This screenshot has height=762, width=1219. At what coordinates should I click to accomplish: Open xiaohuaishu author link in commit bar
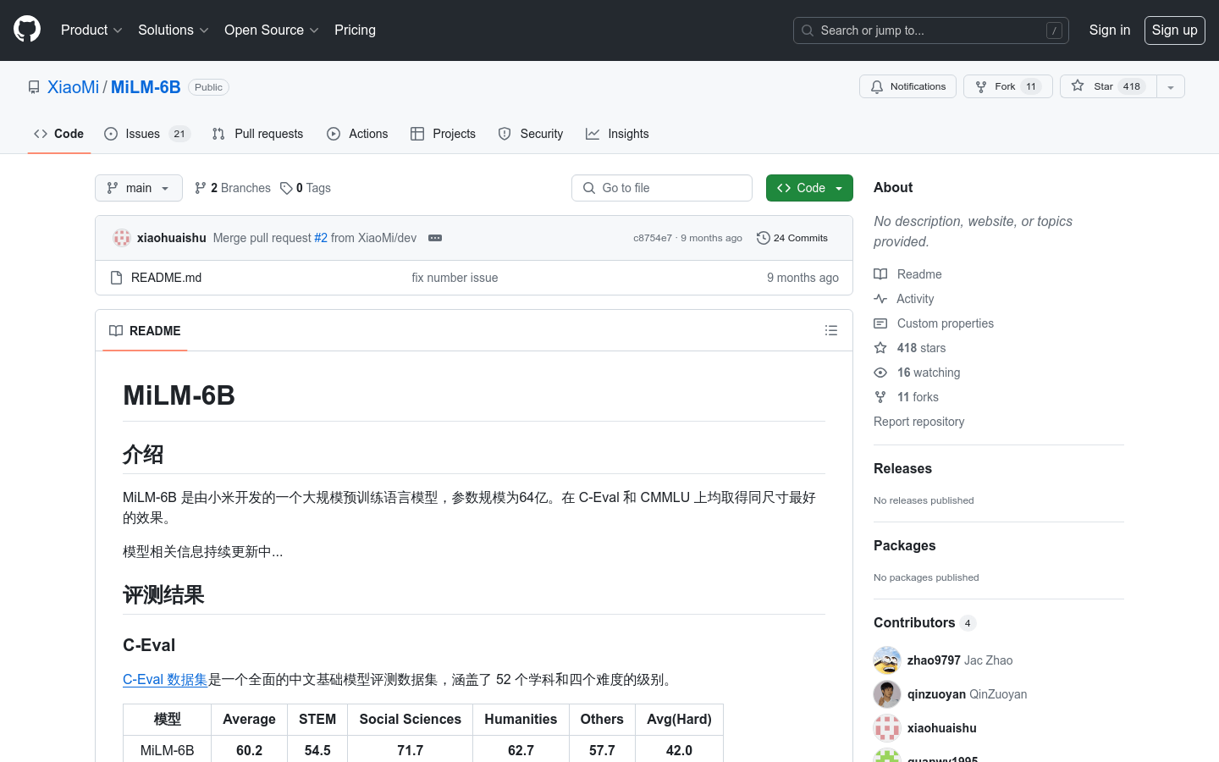pos(172,238)
